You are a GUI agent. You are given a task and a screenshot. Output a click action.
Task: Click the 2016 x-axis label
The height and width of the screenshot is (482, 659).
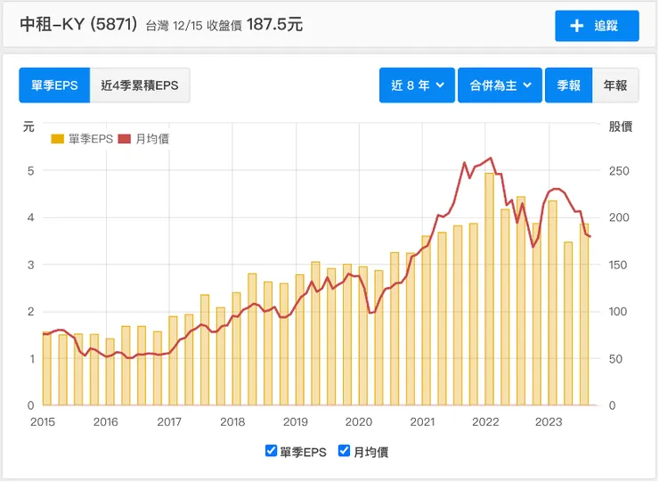click(105, 421)
